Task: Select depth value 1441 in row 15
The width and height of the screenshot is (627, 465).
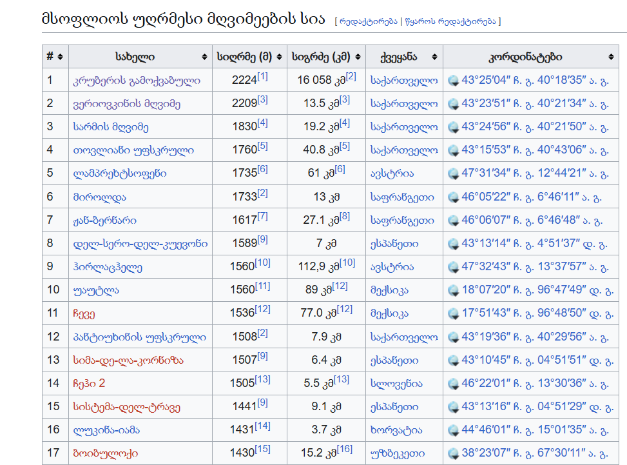Action: [244, 407]
